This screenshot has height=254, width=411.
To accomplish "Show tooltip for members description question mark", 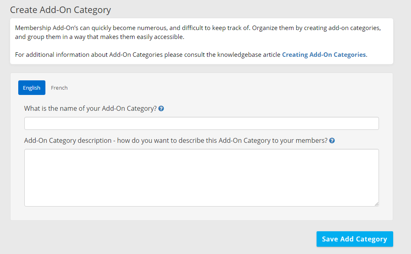I will 332,141.
